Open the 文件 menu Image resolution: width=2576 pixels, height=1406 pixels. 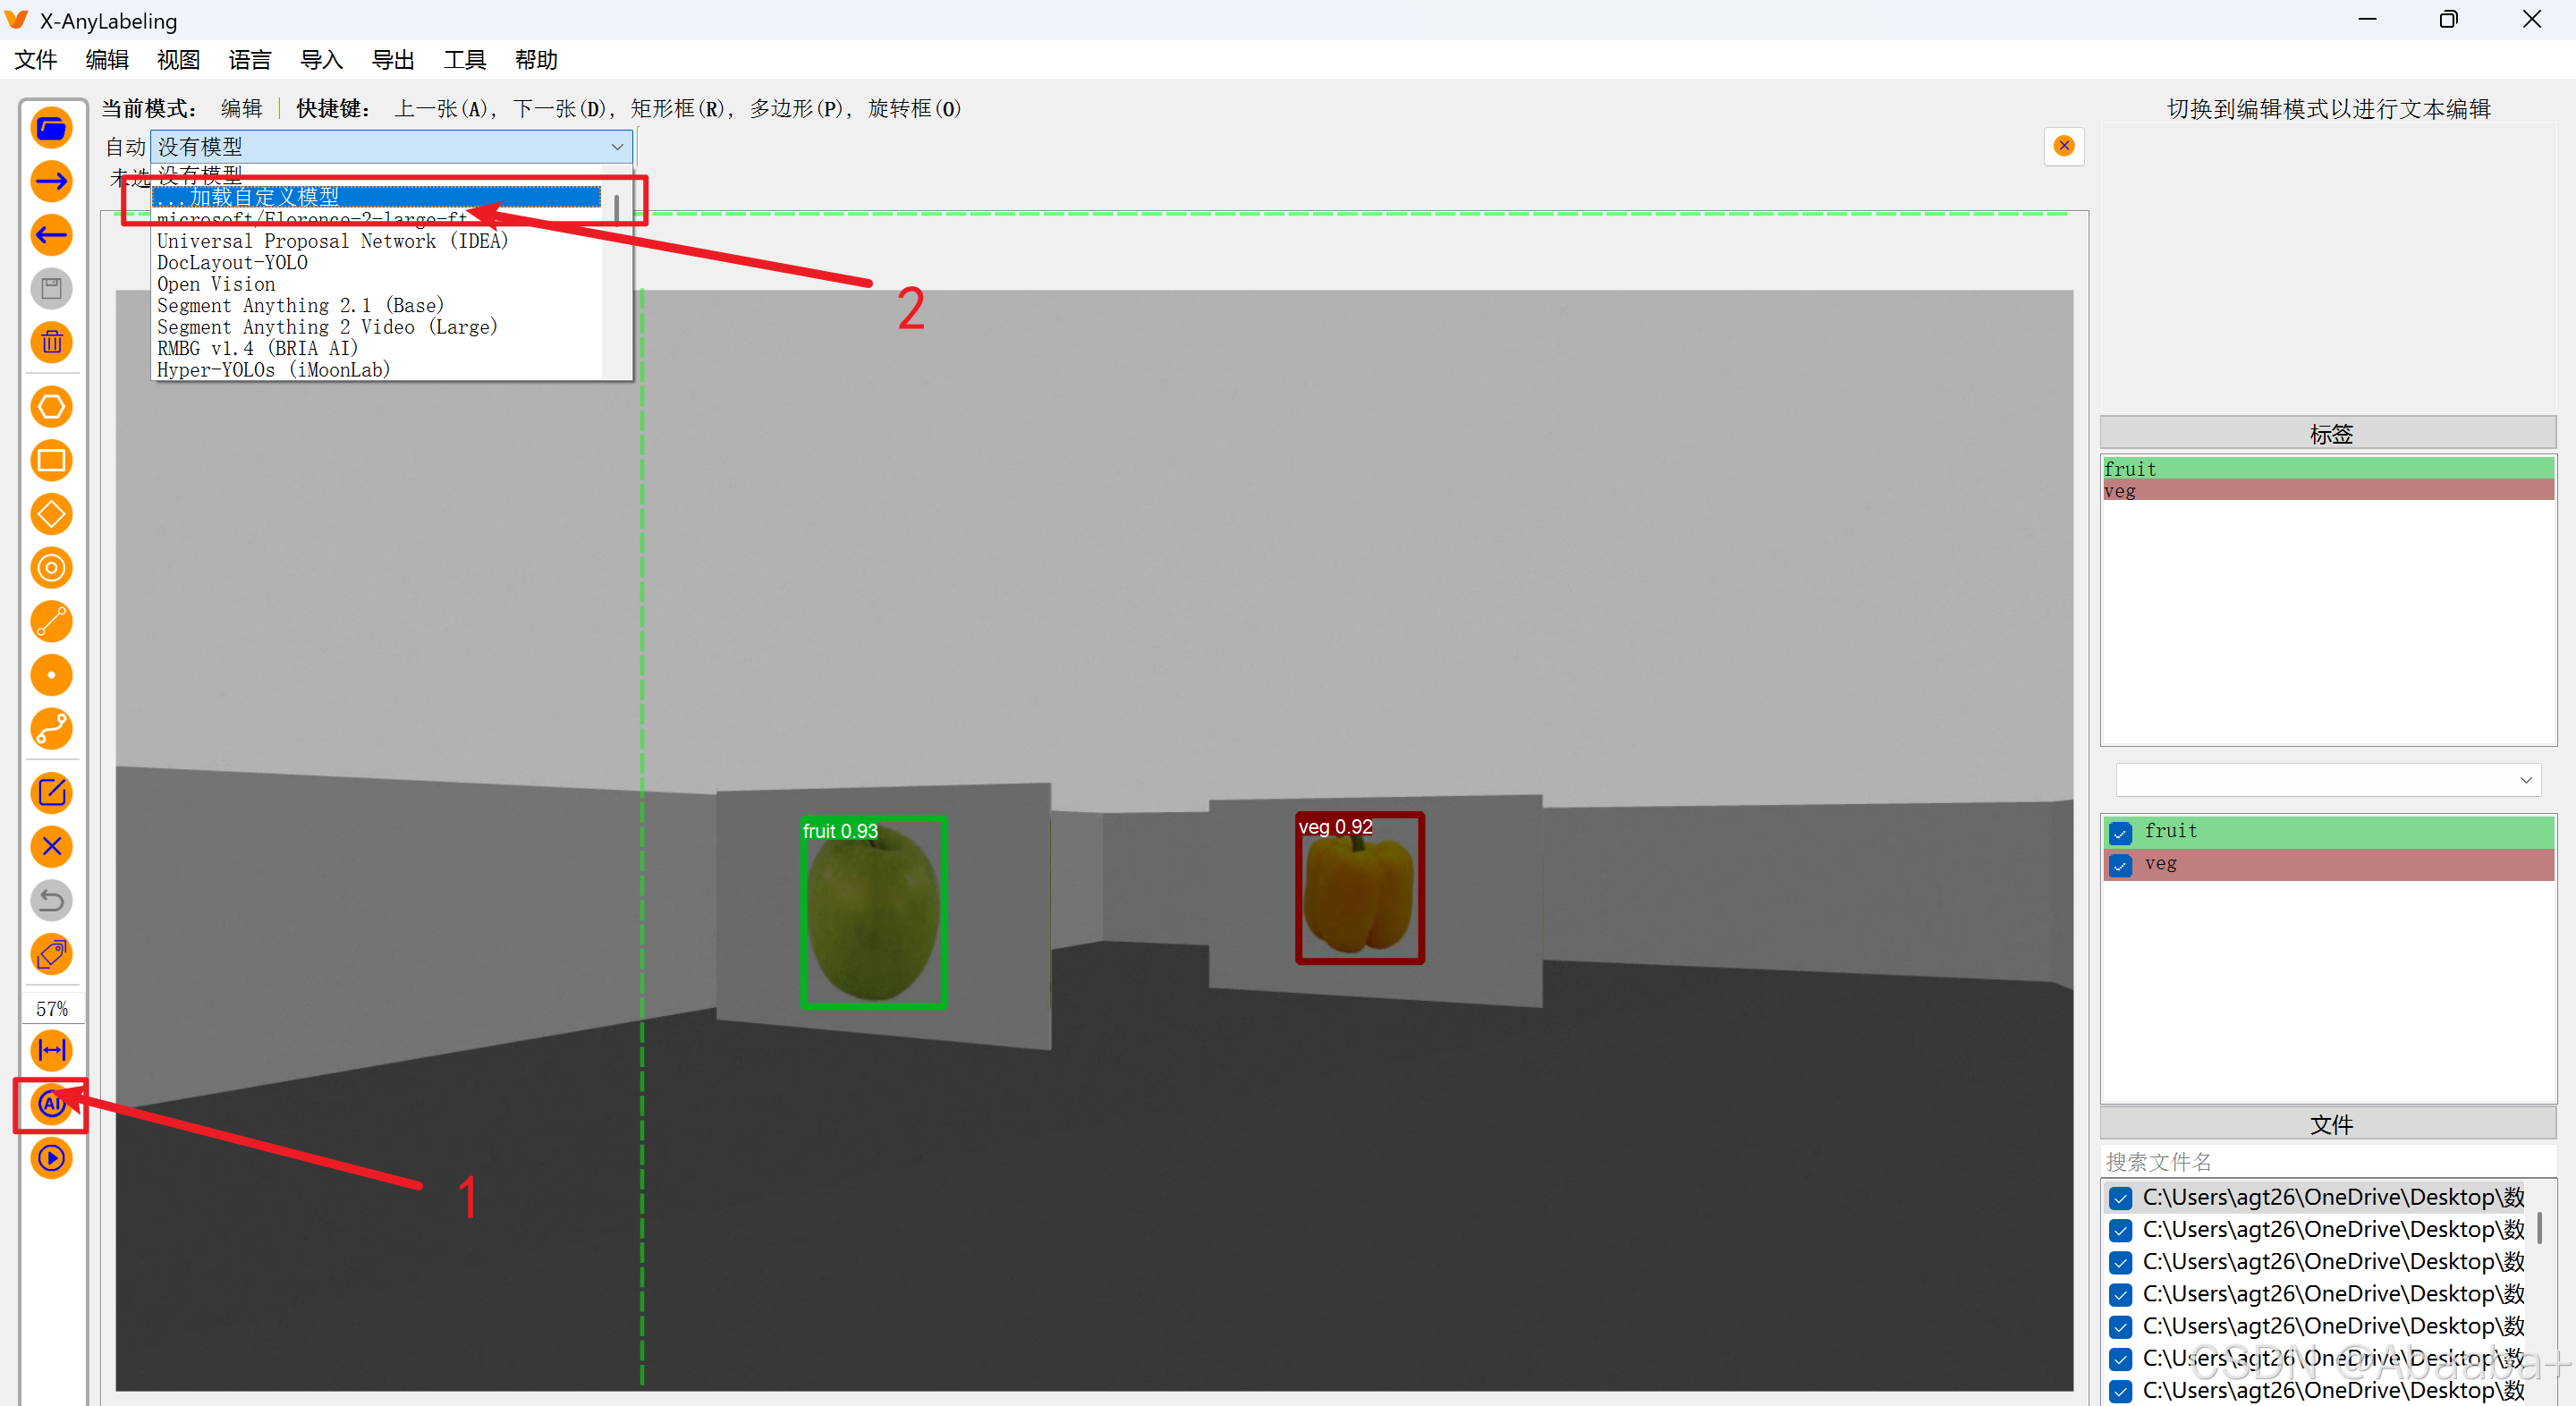(35, 60)
